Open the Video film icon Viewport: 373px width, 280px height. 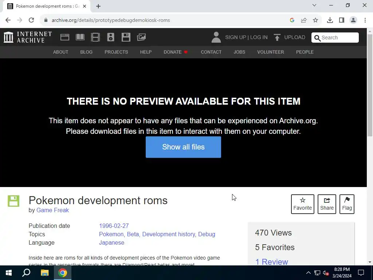tap(95, 37)
